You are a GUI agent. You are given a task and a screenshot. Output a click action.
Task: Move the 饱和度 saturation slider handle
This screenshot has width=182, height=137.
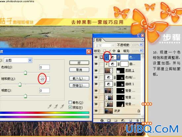point(20,84)
